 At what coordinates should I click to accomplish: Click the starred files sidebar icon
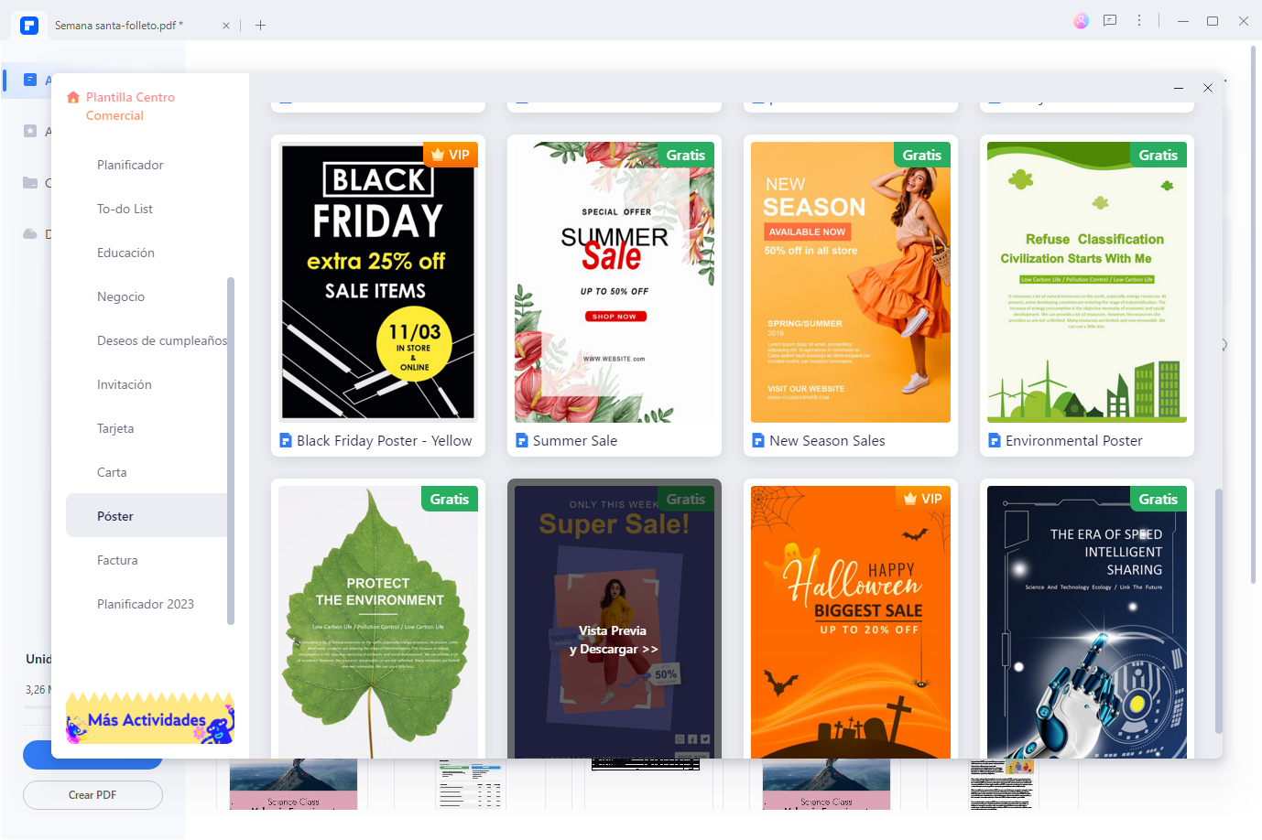(30, 131)
